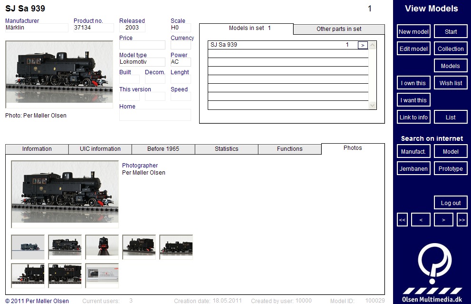This screenshot has width=471, height=304.
Task: Jump to first record with << button
Action: tap(402, 220)
